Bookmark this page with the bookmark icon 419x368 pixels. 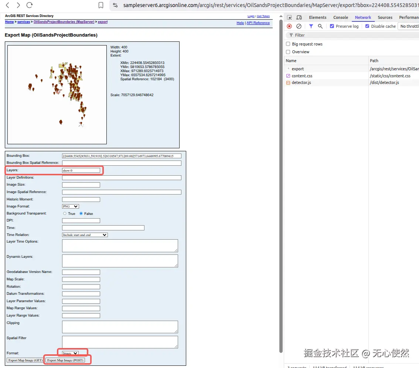coord(101,5)
